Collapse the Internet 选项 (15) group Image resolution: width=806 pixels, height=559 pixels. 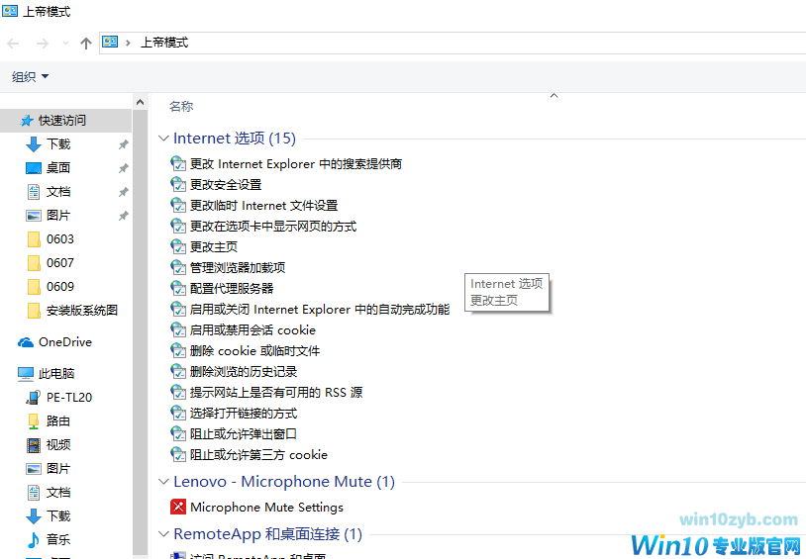(163, 139)
